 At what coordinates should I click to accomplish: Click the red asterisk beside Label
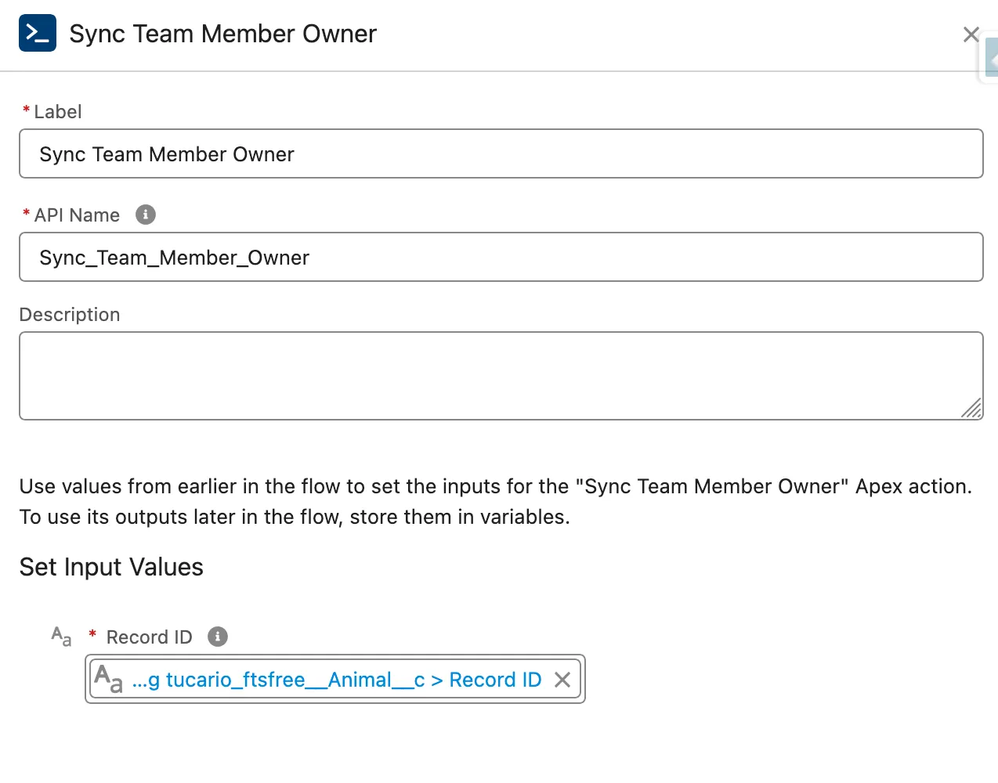tap(26, 111)
